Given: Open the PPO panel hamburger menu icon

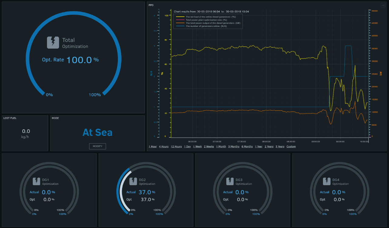Looking at the screenshot, I should coord(383,5).
